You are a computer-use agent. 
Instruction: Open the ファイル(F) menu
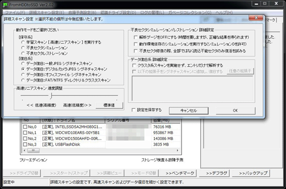(x=15, y=12)
